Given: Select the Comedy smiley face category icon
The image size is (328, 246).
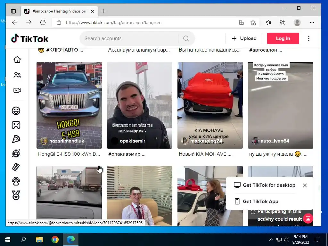Looking at the screenshot, I should coord(16,111).
